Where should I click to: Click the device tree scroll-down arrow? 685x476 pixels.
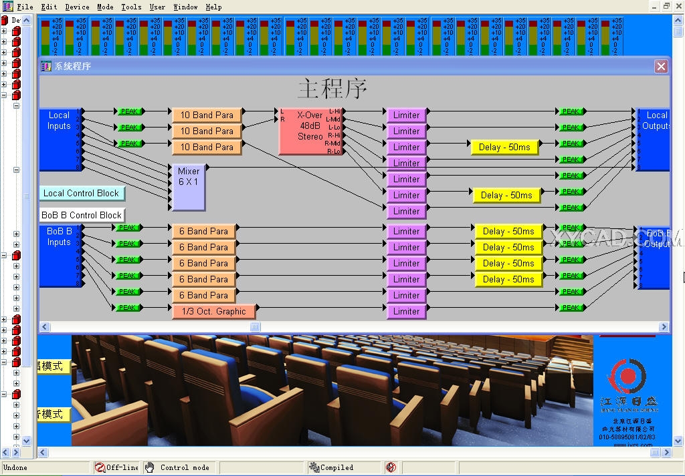point(27,441)
